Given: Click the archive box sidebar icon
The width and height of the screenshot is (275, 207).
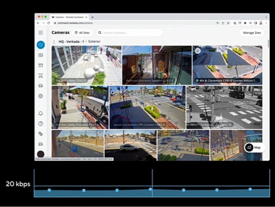Looking at the screenshot, I should coord(40,66).
